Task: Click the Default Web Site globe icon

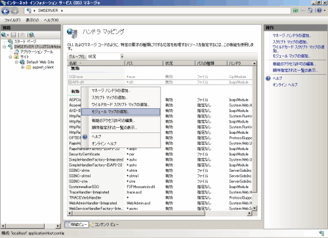Action: click(x=22, y=62)
